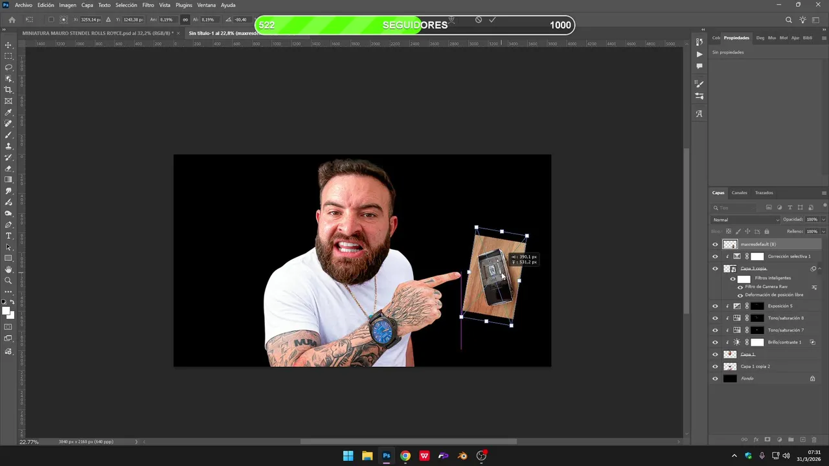Select the Lasso tool
This screenshot has width=829, height=466.
[8, 67]
